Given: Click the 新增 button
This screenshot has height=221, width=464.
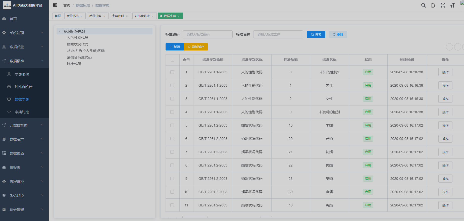Looking at the screenshot, I should tap(175, 47).
